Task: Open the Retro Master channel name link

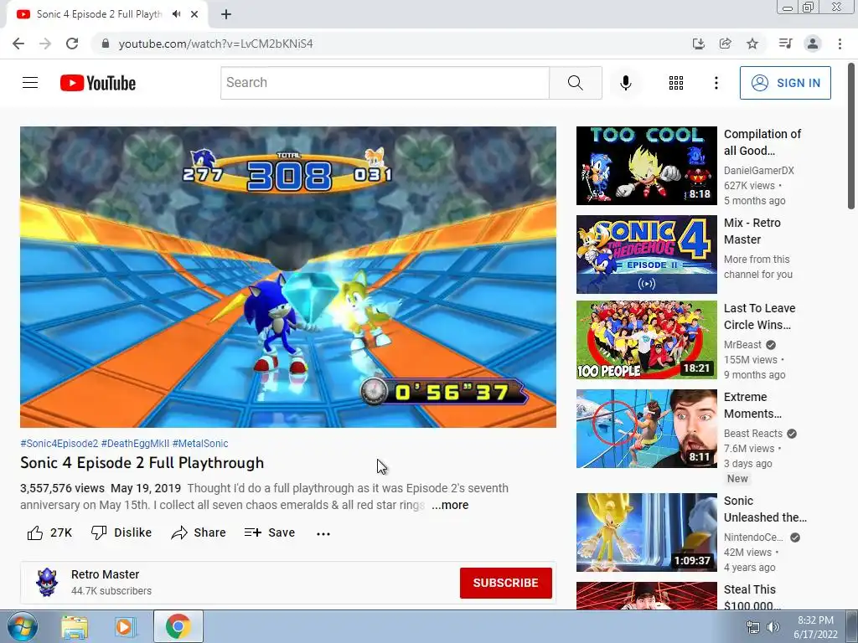Action: tap(105, 574)
